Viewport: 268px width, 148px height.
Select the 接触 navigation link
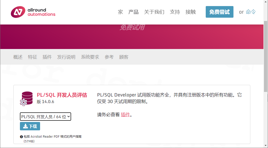(191, 12)
